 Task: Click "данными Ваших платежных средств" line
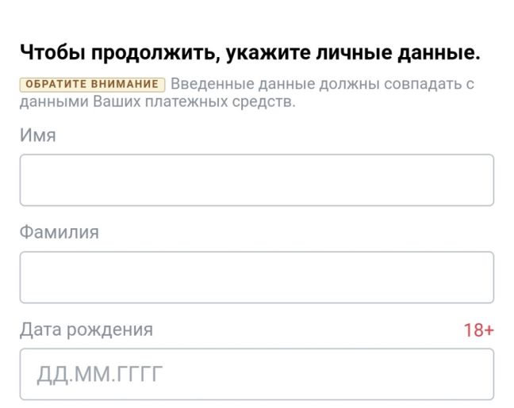(x=157, y=101)
